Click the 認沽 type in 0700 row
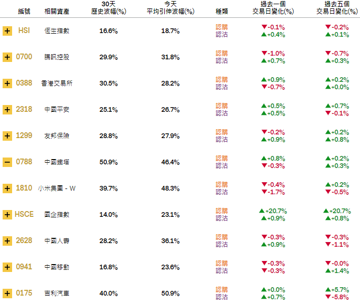 222,61
